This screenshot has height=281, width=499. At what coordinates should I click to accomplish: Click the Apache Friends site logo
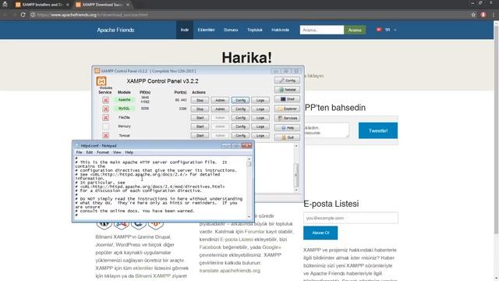pyautogui.click(x=115, y=30)
